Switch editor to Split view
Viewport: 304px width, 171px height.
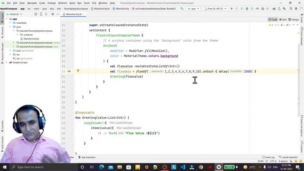(x=283, y=19)
